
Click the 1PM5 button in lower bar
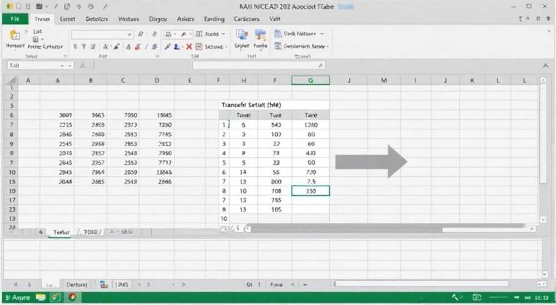click(122, 284)
